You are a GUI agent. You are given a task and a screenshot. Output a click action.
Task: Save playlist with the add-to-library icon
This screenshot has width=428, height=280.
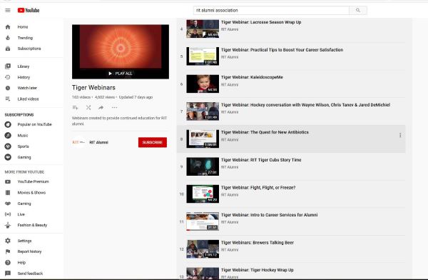[76, 108]
